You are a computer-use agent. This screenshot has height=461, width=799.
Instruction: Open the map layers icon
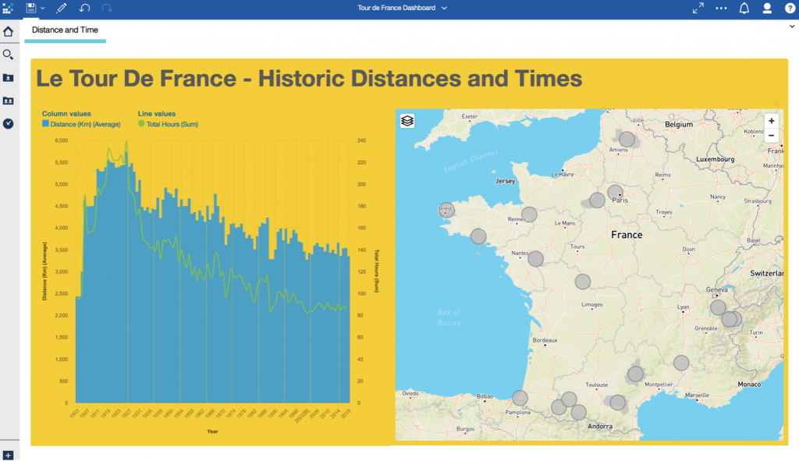pos(407,121)
